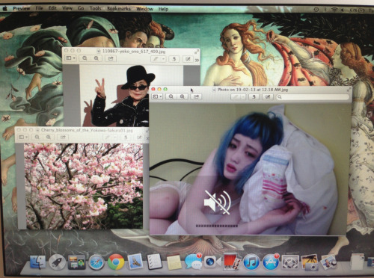
Task: Open annotate dropdown arrow in Photo window
Action: tap(243, 96)
